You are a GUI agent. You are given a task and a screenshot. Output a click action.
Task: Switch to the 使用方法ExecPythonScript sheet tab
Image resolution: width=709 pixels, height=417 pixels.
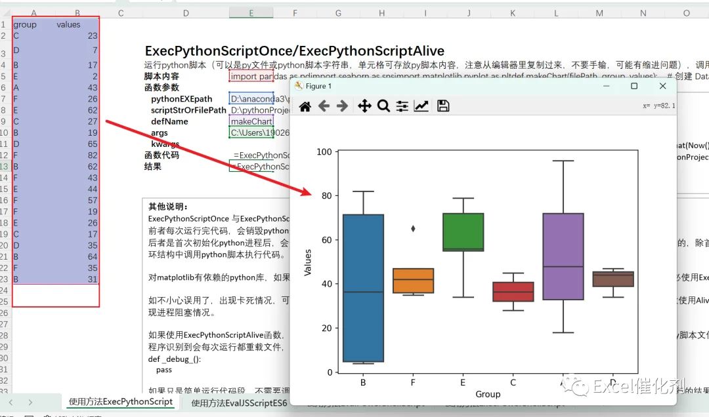click(x=121, y=402)
